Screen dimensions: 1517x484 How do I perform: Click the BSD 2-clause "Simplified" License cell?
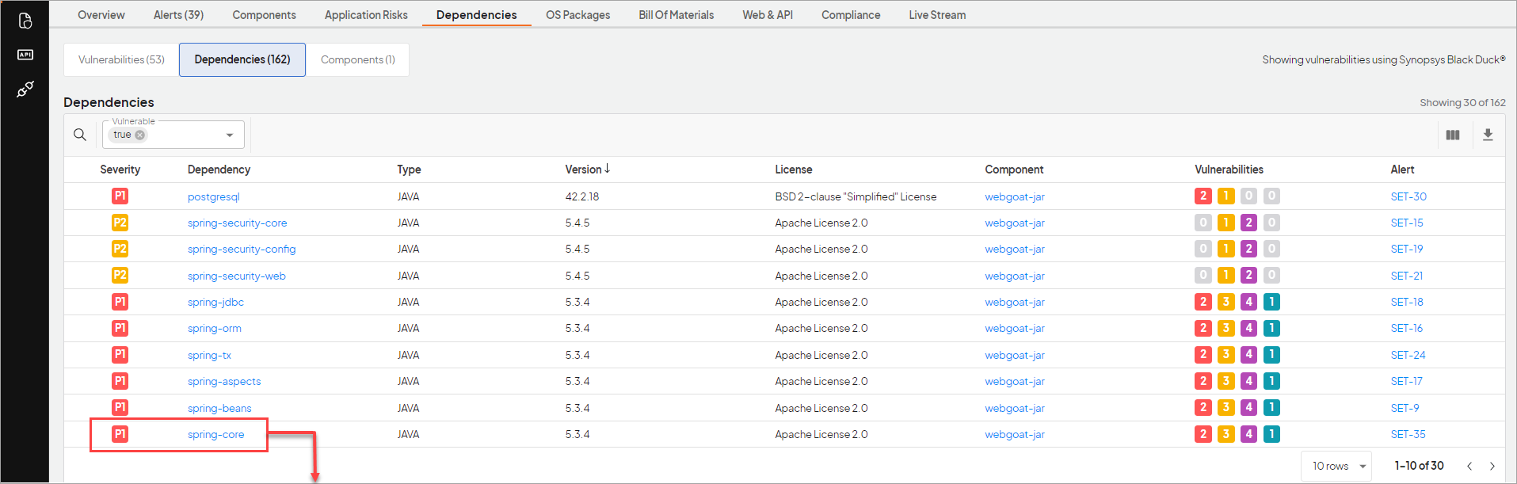(856, 196)
